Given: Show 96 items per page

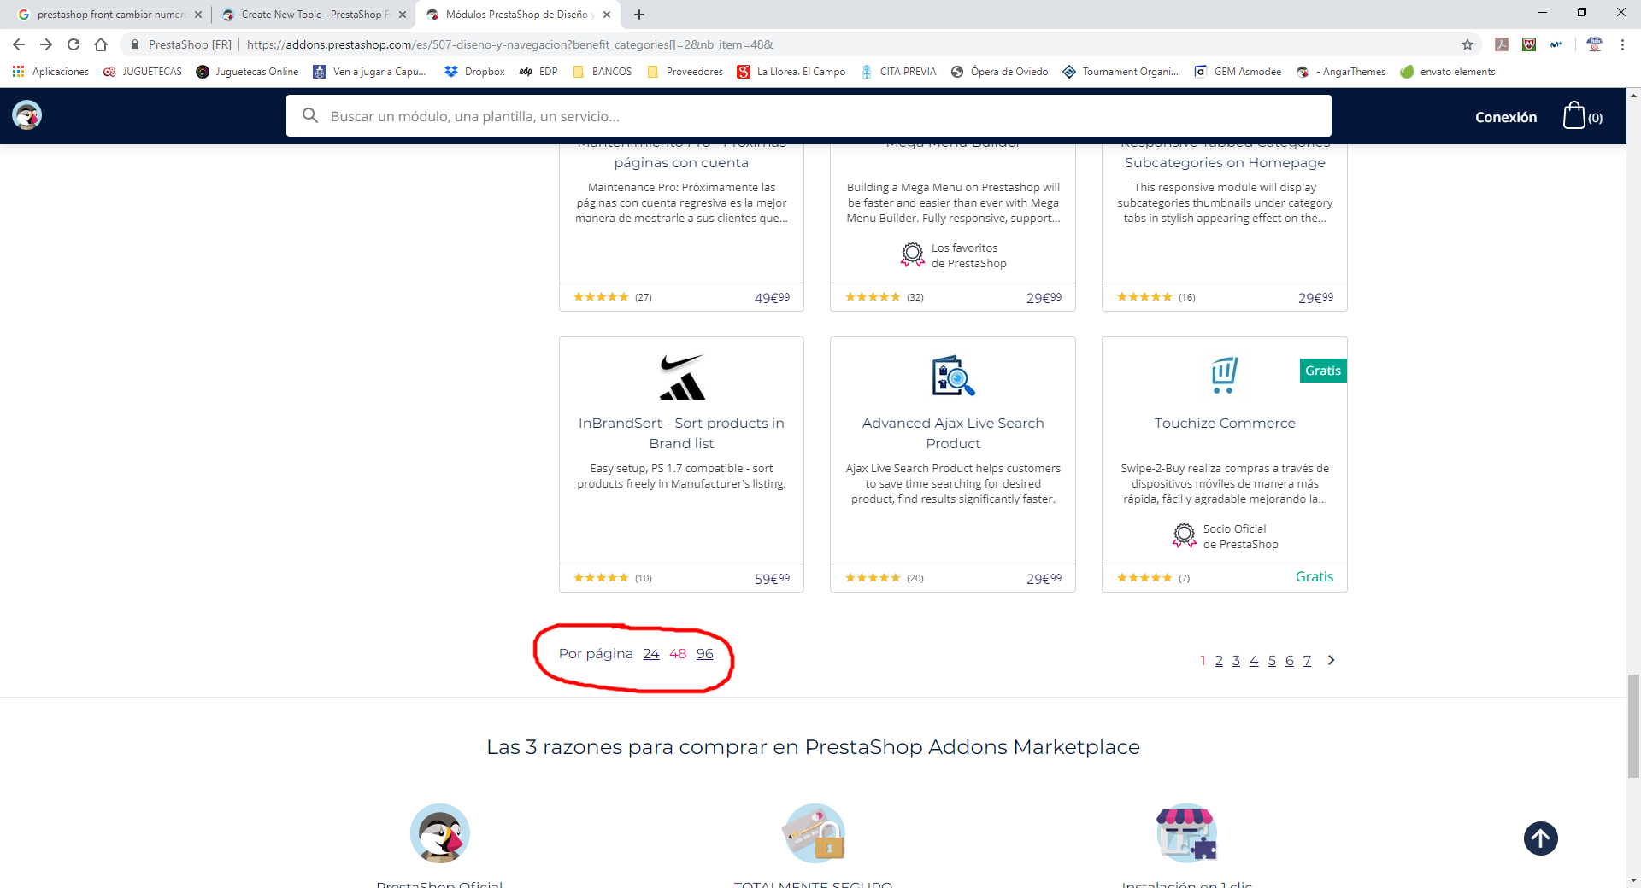Looking at the screenshot, I should 704,653.
